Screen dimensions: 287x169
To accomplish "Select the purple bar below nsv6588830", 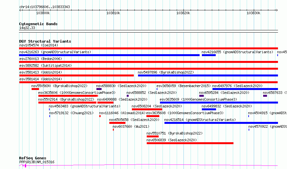I will click(99, 89).
